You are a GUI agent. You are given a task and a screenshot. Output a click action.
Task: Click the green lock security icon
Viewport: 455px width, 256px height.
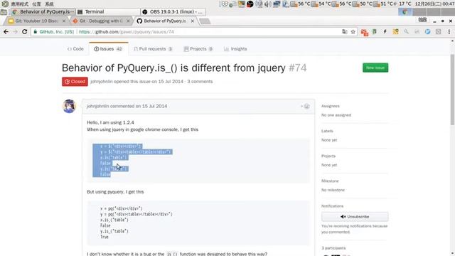pos(35,31)
